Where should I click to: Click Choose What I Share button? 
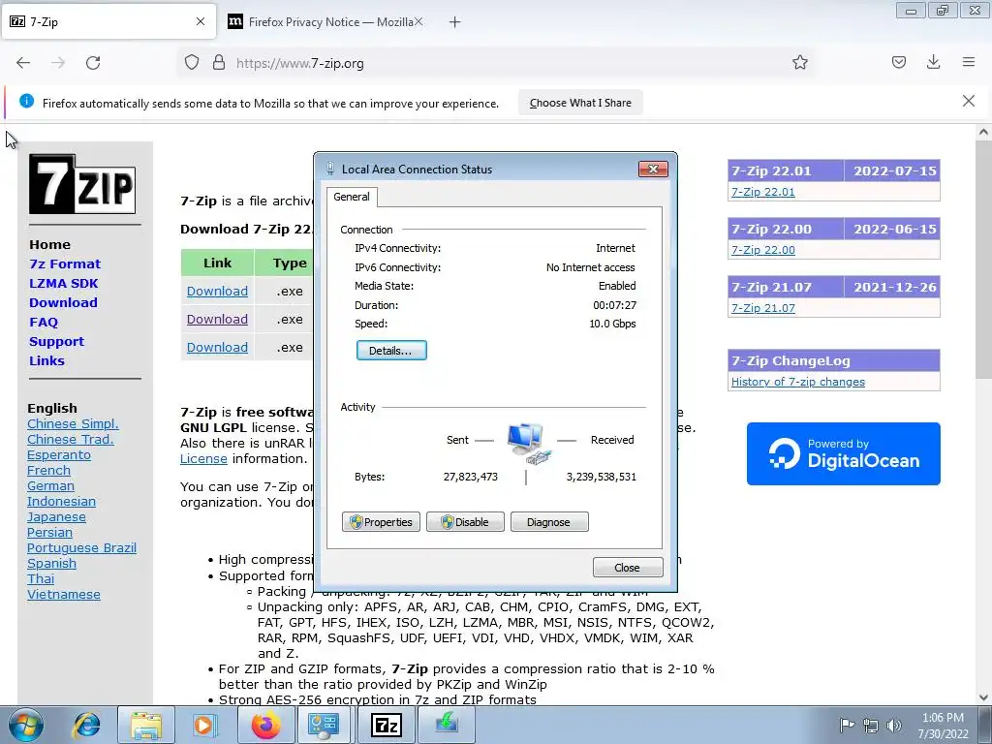point(580,103)
